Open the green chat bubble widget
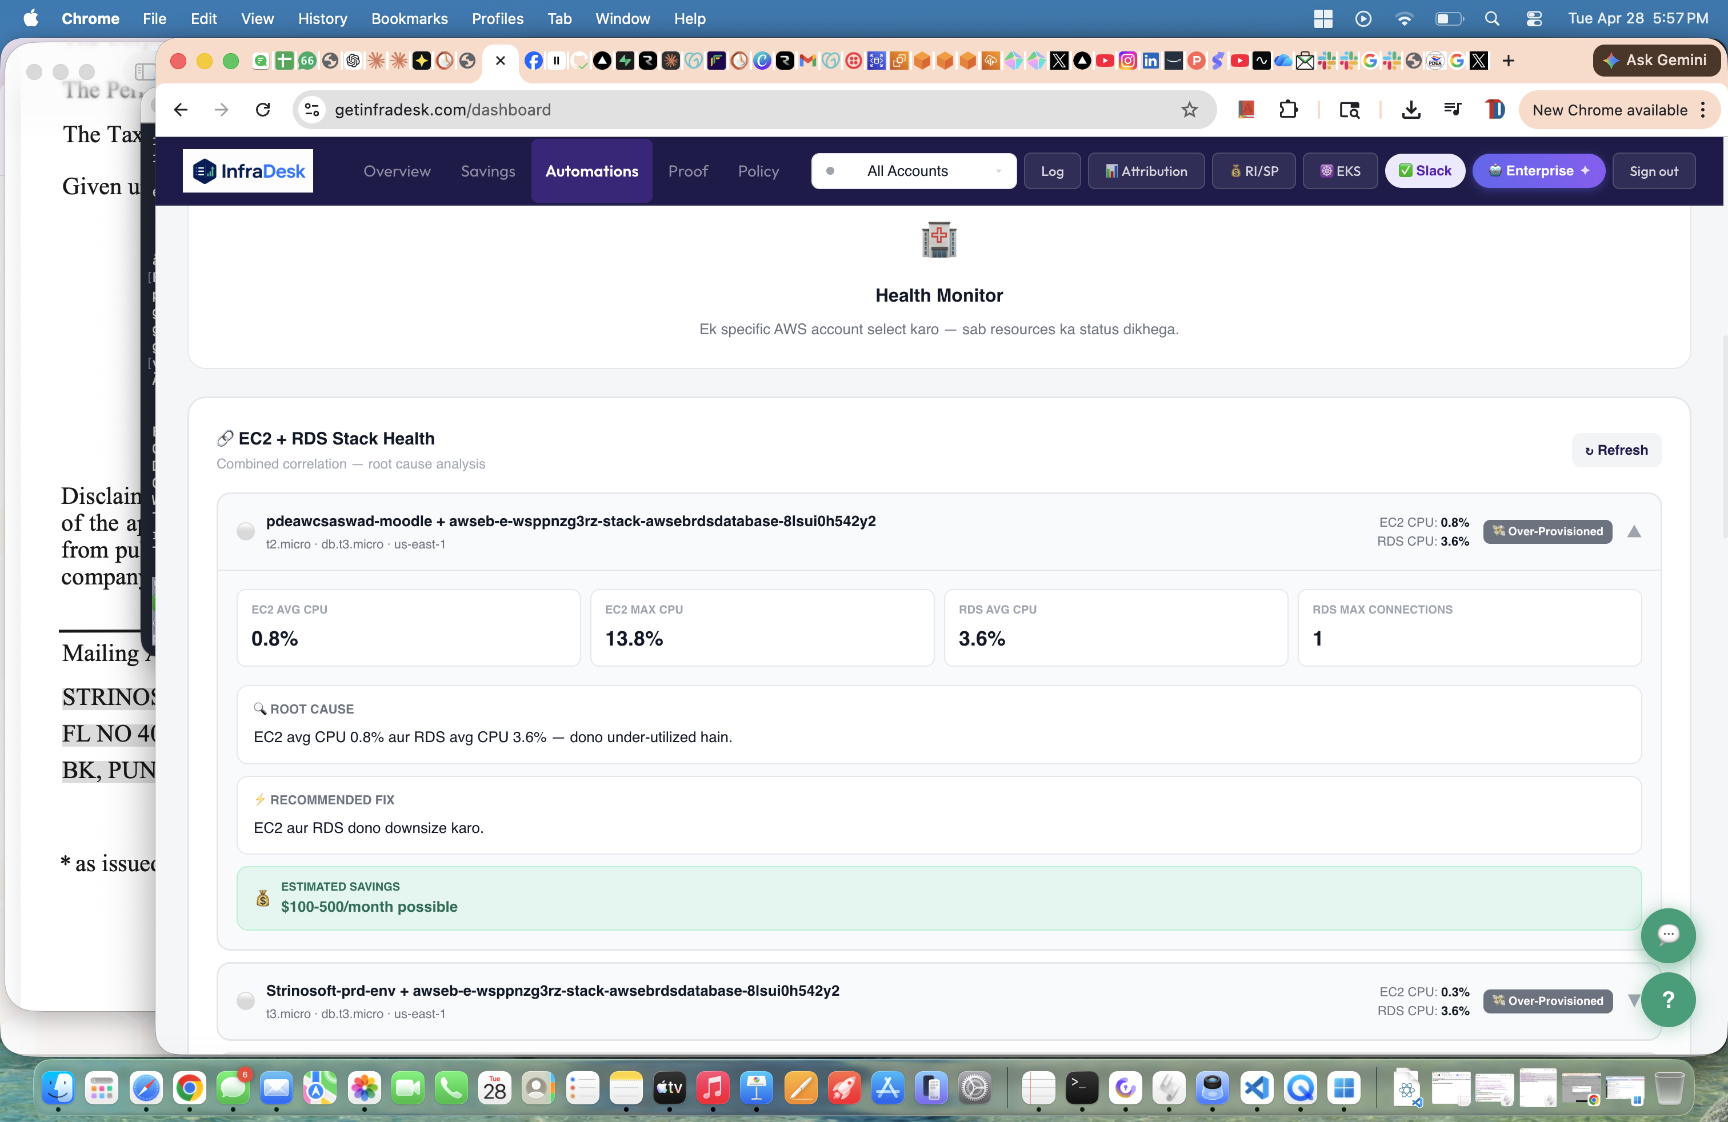Screen dimensions: 1728x1122 click(x=1668, y=935)
